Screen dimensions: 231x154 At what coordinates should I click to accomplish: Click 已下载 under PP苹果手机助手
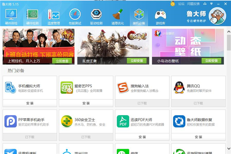[x=30, y=137]
